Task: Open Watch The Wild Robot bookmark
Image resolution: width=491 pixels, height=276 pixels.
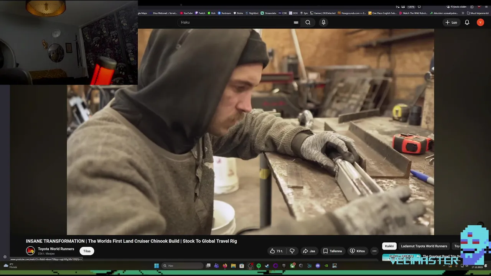Action: point(413,13)
